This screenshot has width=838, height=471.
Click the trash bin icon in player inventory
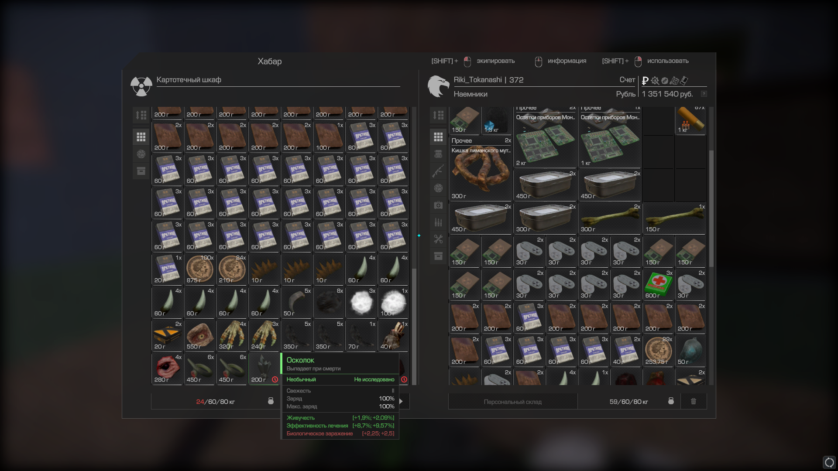pyautogui.click(x=693, y=401)
